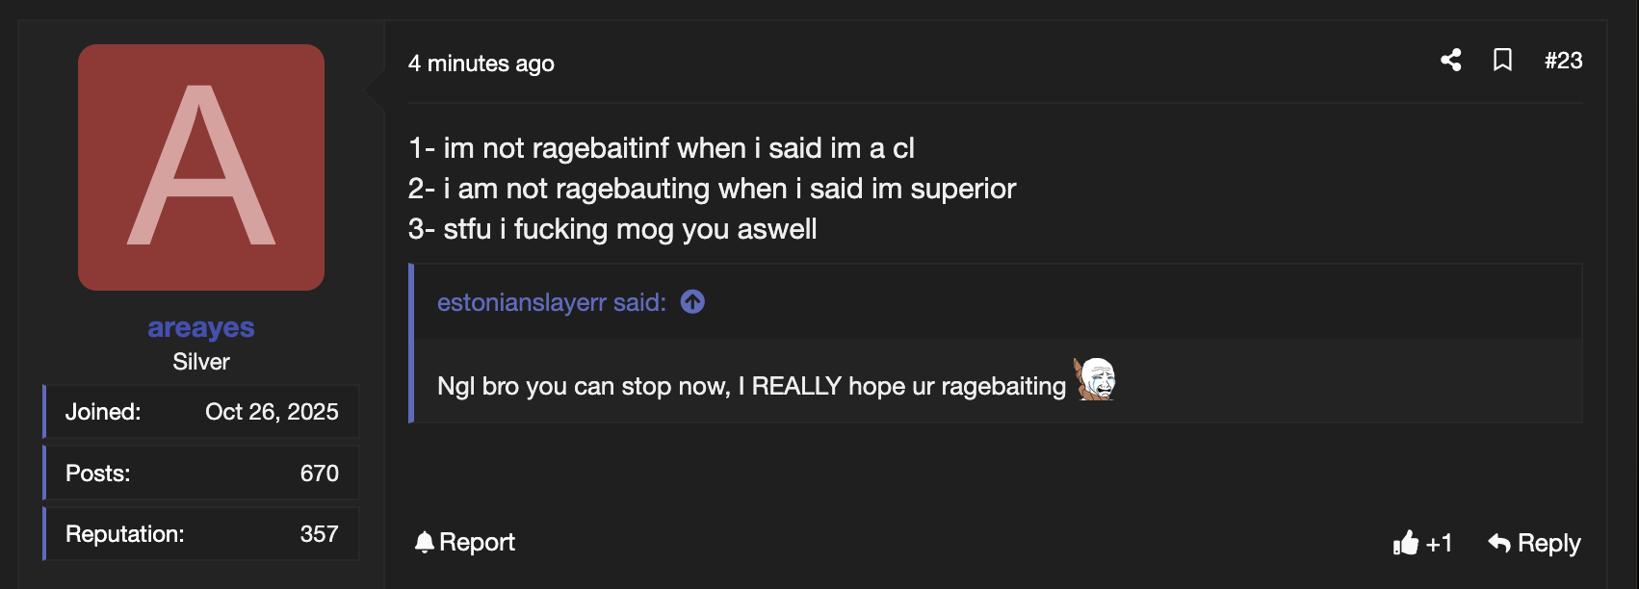Click the quoted ragebaiting message text
1639x589 pixels.
click(x=751, y=386)
